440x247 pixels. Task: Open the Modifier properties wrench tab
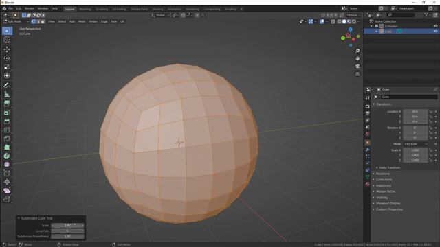[x=368, y=150]
